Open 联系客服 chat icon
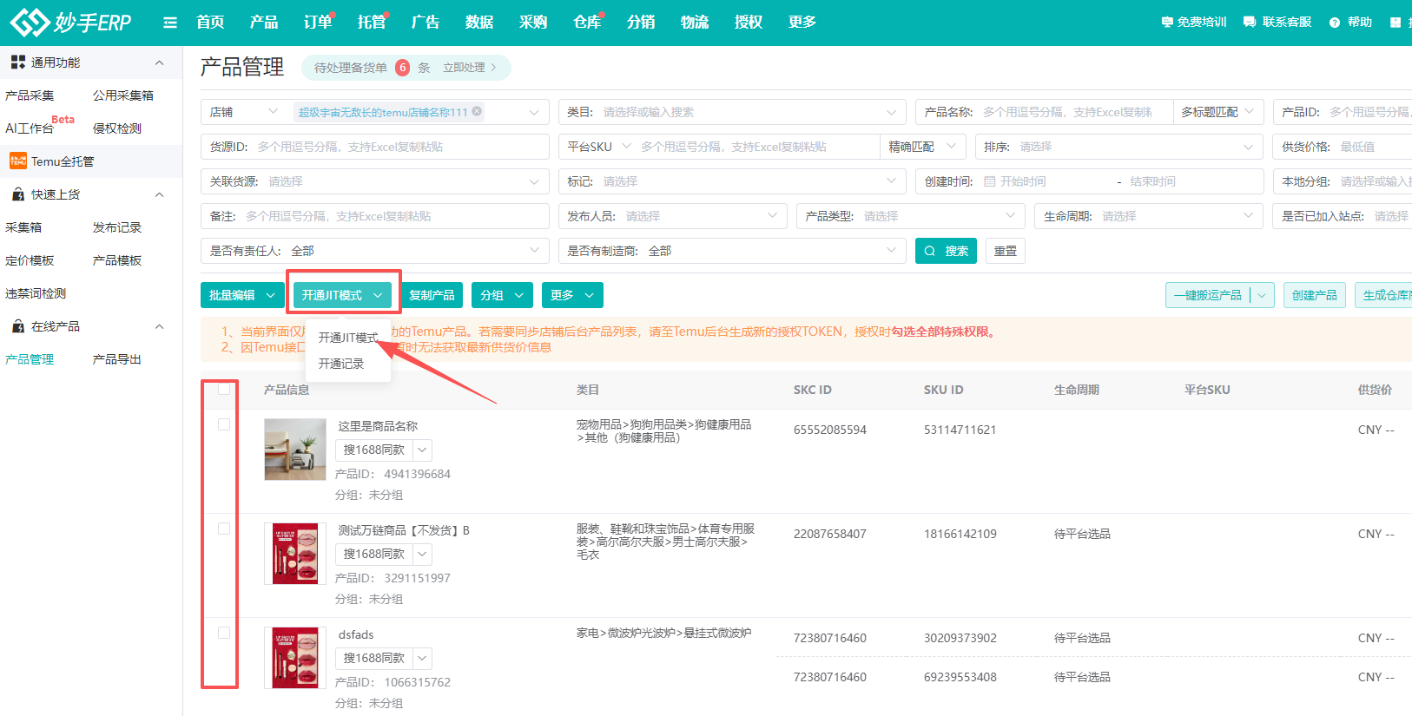This screenshot has width=1412, height=716. (x=1250, y=23)
